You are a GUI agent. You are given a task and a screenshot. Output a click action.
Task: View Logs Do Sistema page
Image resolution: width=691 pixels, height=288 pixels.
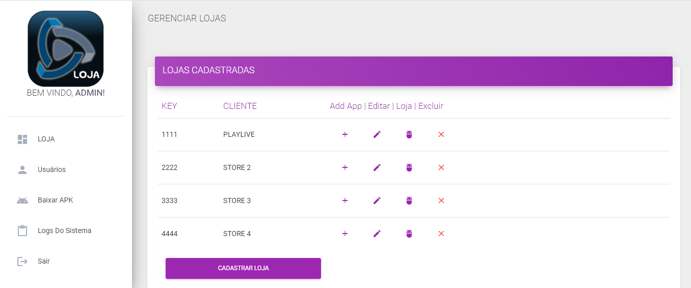coord(64,231)
